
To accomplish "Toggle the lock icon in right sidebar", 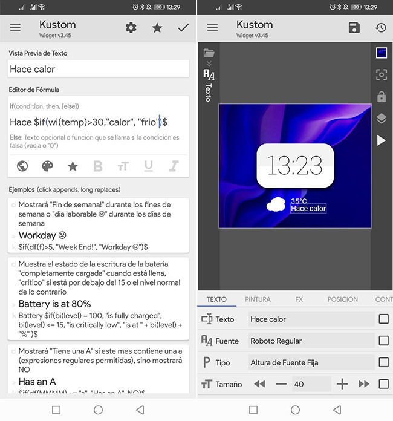I will [x=381, y=97].
